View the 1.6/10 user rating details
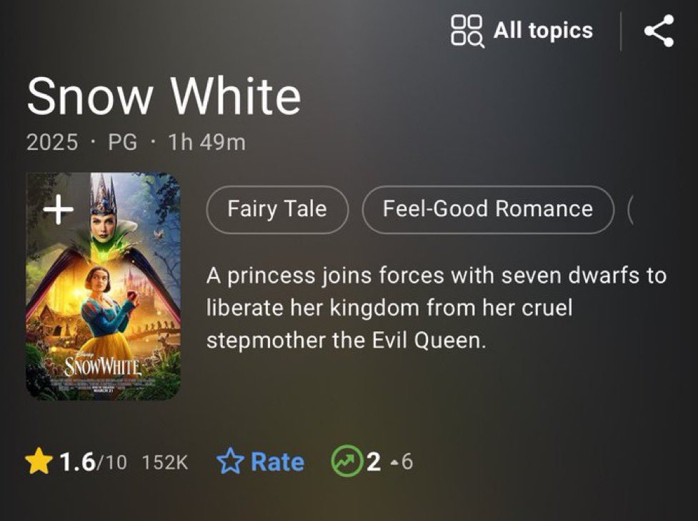 (x=93, y=462)
